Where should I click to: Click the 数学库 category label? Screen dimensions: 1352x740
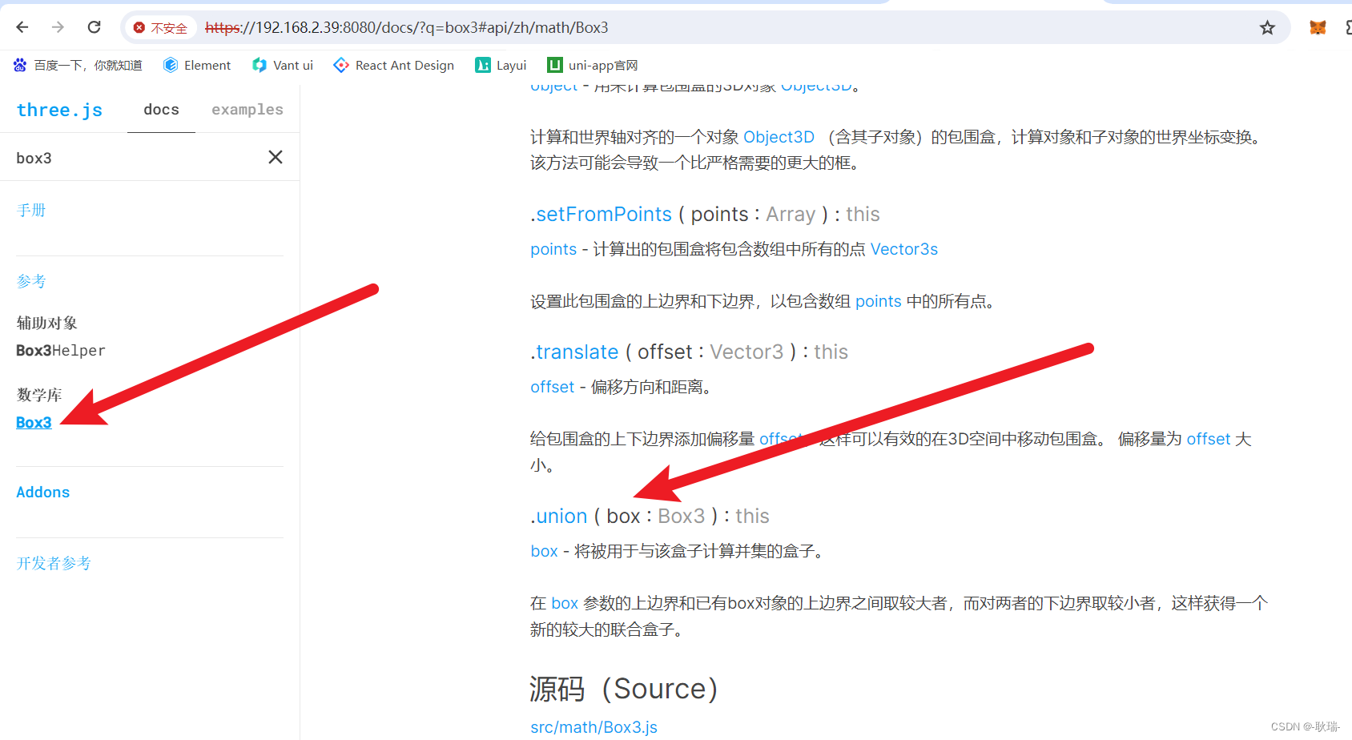(x=39, y=395)
